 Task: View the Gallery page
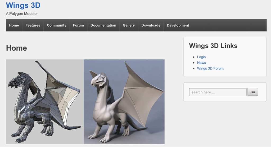click(x=129, y=25)
